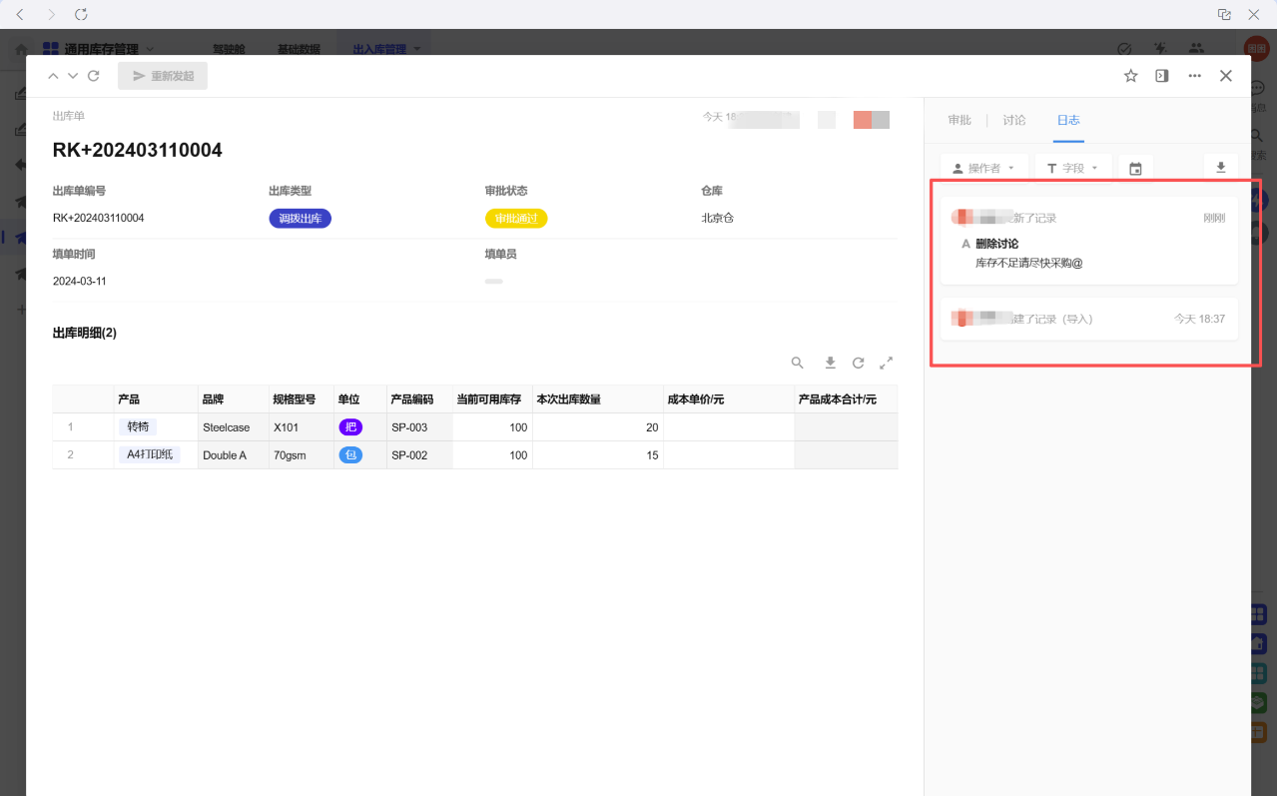The image size is (1277, 796).
Task: Toggle the side panel layout icon
Action: (1162, 76)
